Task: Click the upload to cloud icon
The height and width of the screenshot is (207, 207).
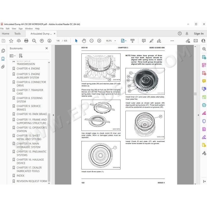Action: pos(19,41)
